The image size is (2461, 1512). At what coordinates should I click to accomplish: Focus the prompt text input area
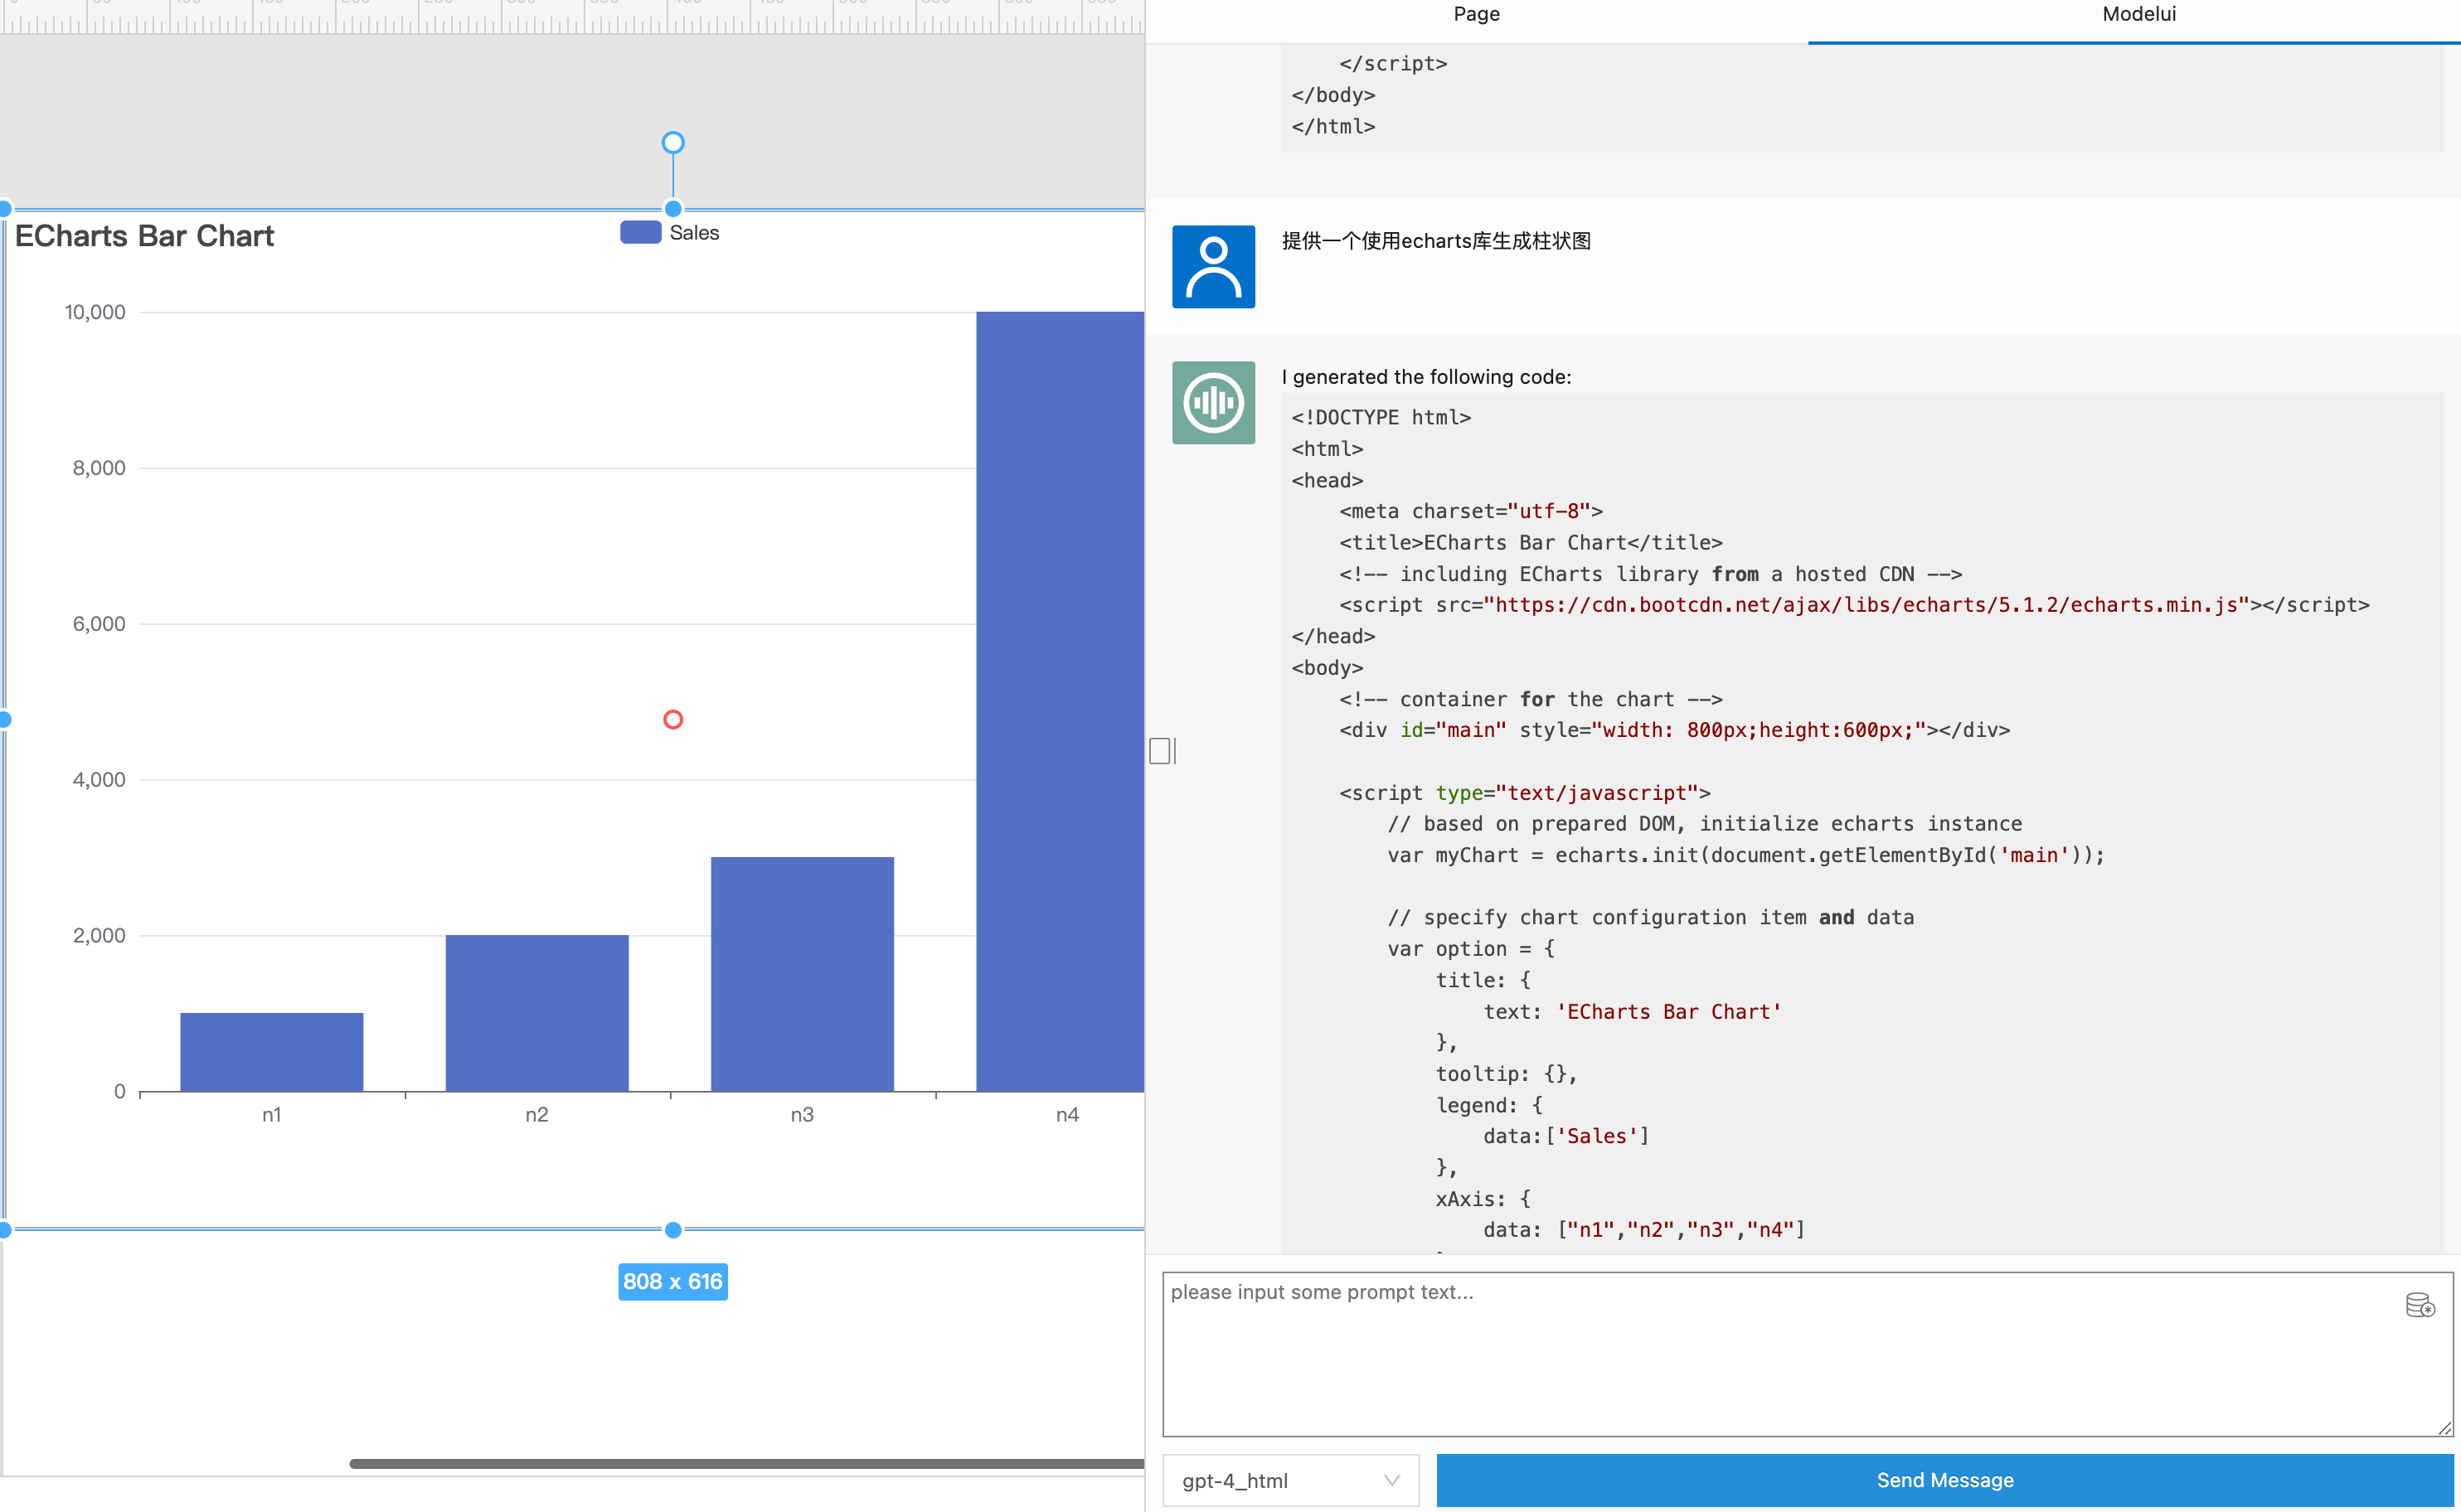(1807, 1354)
